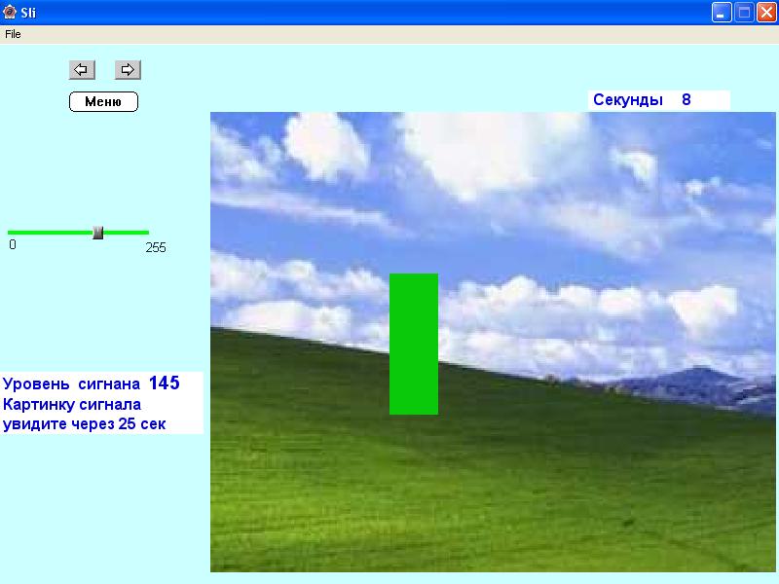Click the Картинку сигнала line
Image resolution: width=779 pixels, height=584 pixels.
pos(72,405)
